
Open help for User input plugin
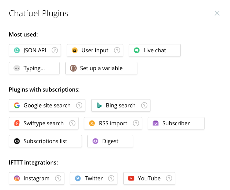(x=117, y=50)
